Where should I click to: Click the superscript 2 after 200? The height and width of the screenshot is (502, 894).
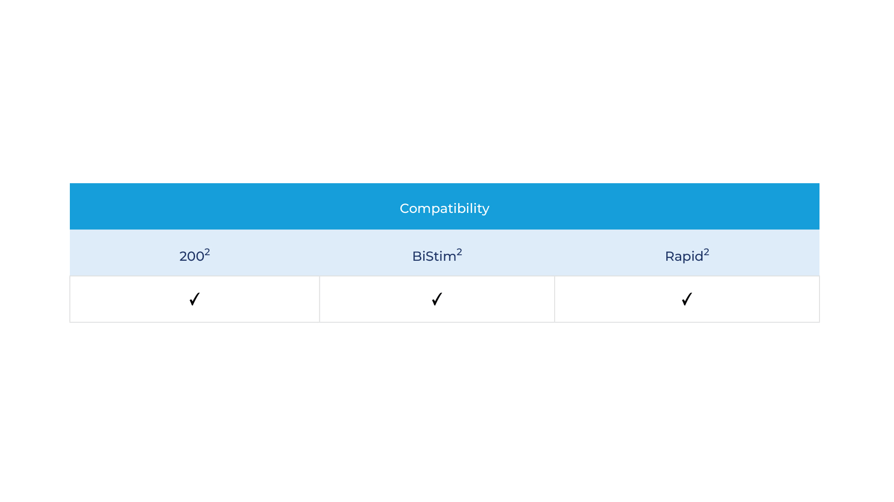207,252
